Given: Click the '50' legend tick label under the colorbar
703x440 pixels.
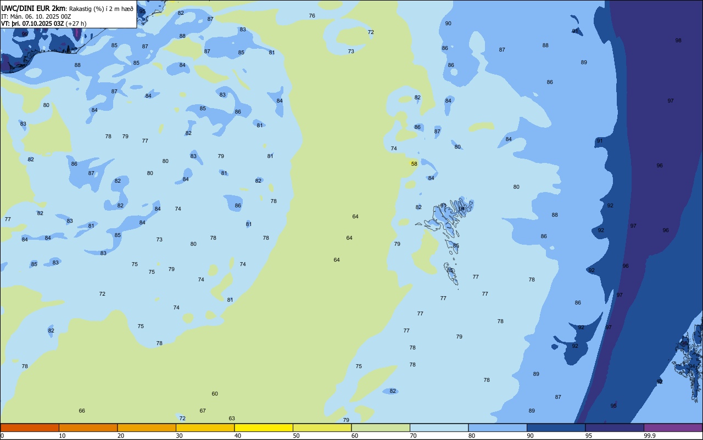Looking at the screenshot, I should tap(296, 436).
